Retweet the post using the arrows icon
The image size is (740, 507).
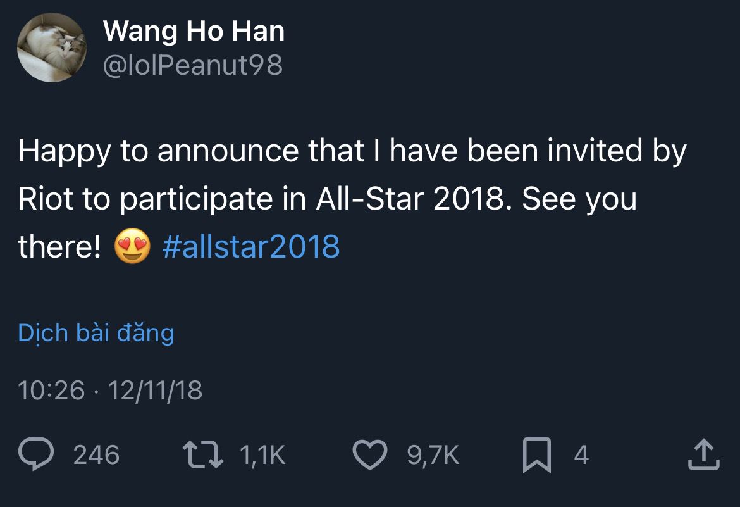[203, 454]
